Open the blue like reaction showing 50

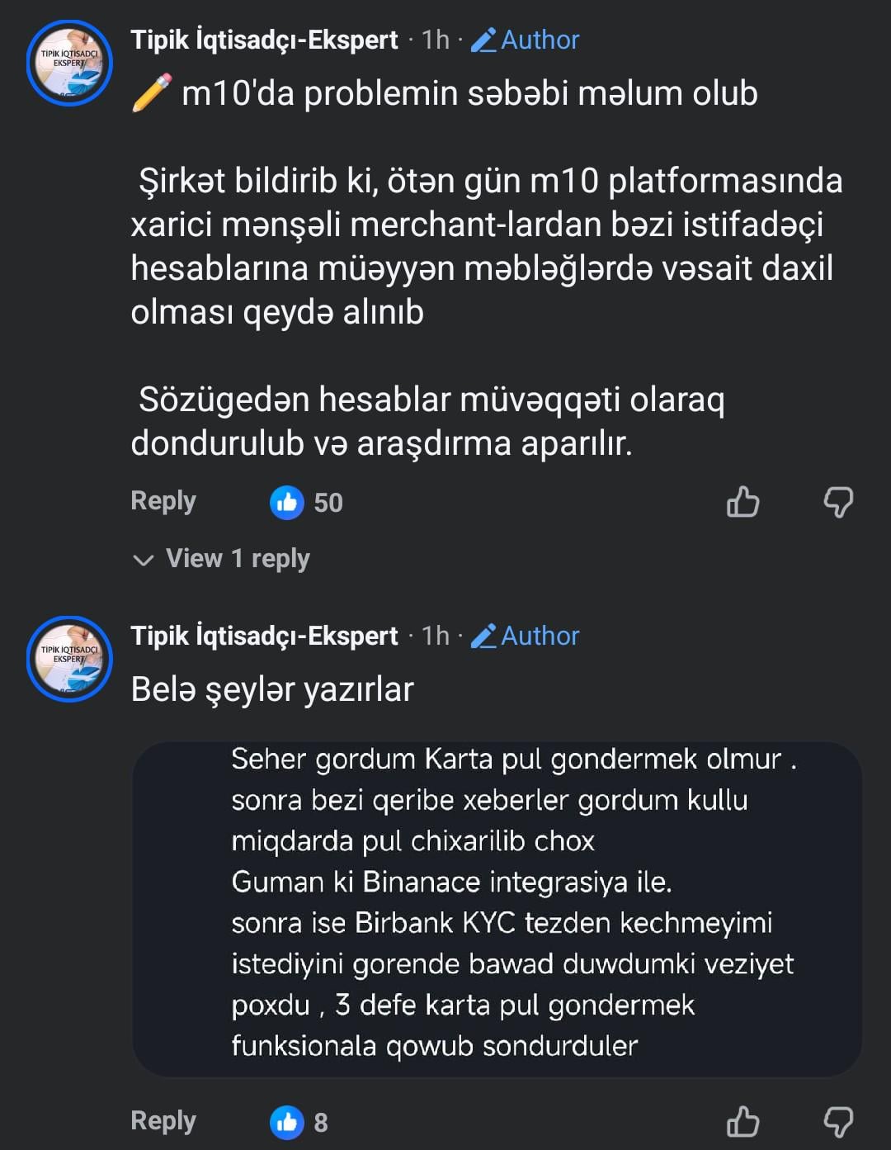[287, 502]
